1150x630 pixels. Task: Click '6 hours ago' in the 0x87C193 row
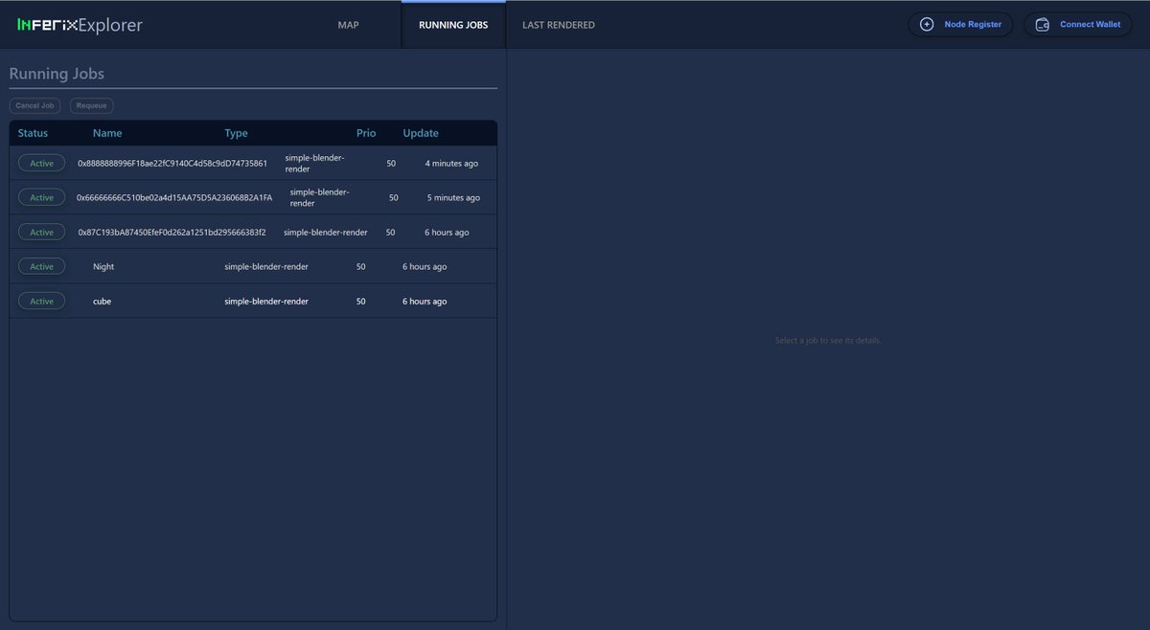[x=447, y=233]
